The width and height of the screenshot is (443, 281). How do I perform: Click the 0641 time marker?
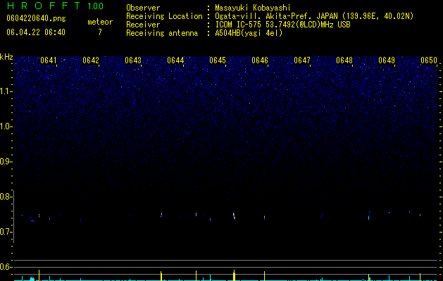click(49, 60)
